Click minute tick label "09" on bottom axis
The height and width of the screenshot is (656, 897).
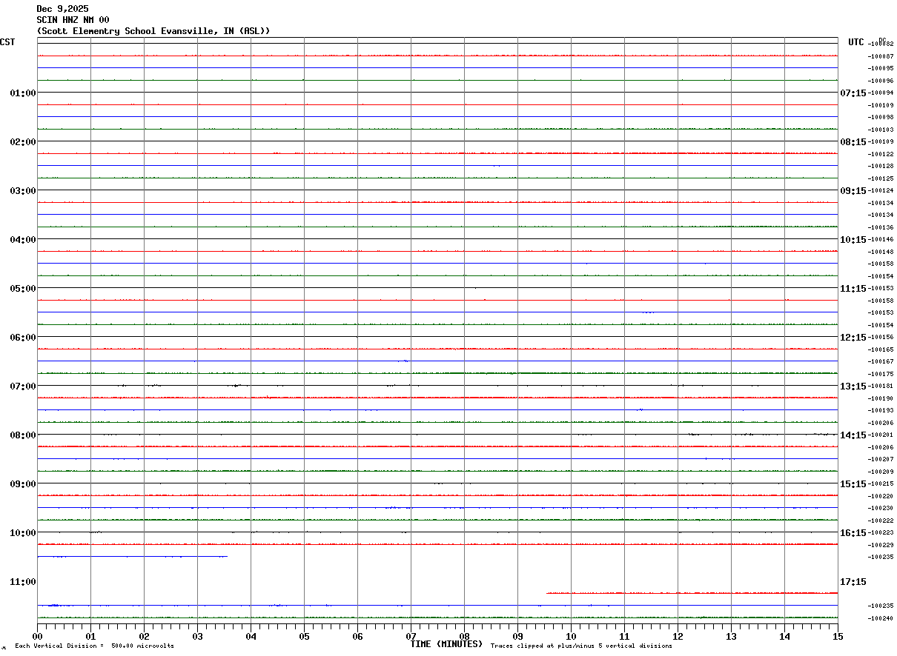click(517, 637)
